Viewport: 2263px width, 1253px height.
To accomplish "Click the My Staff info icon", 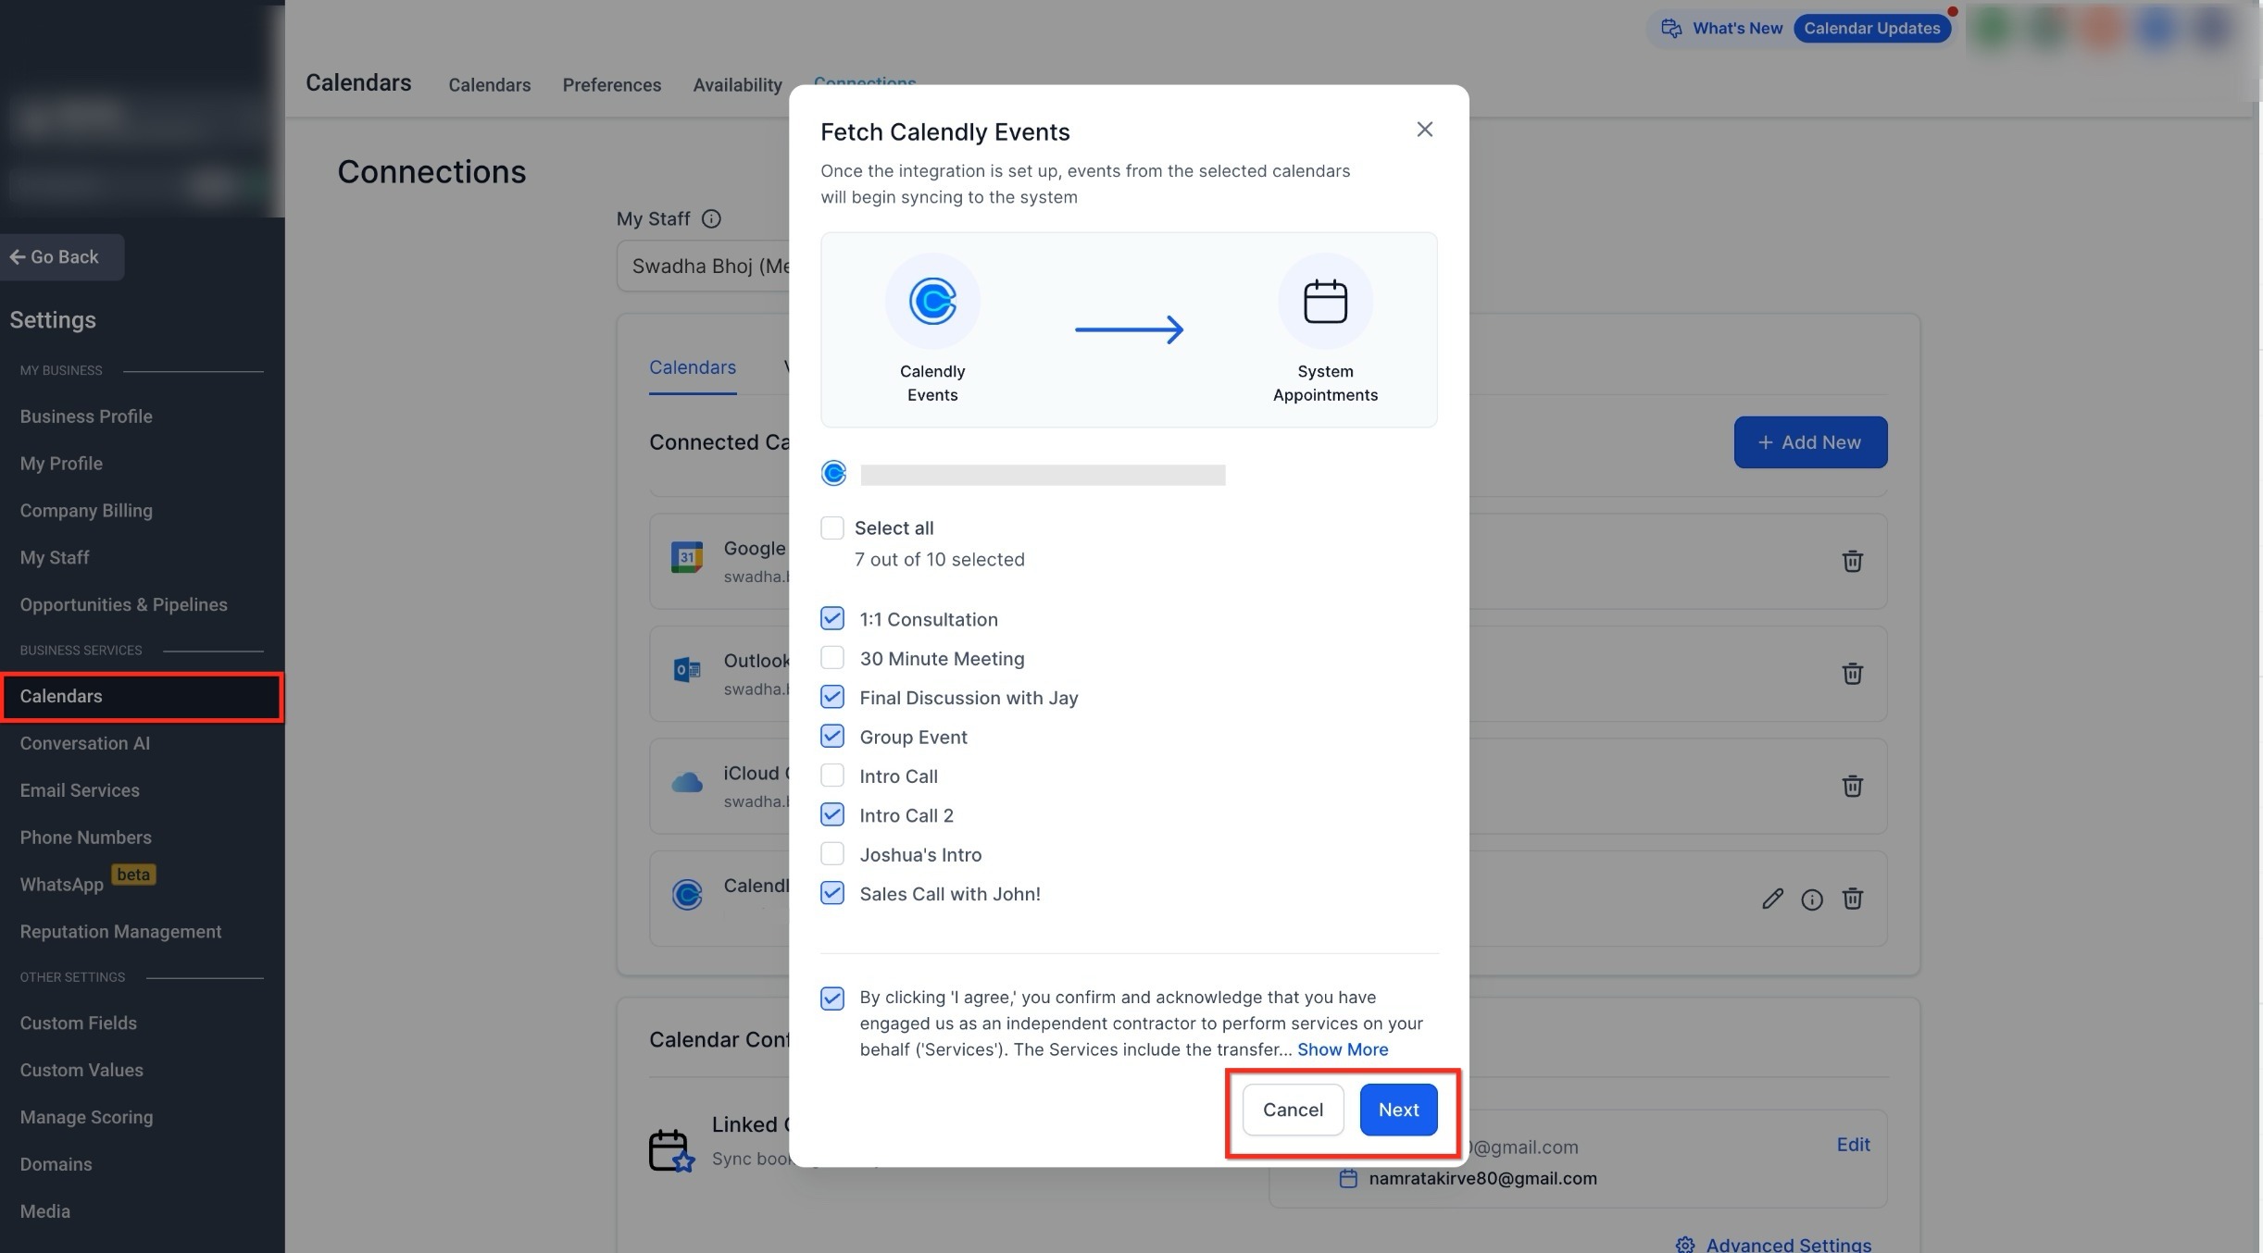I will click(x=711, y=219).
